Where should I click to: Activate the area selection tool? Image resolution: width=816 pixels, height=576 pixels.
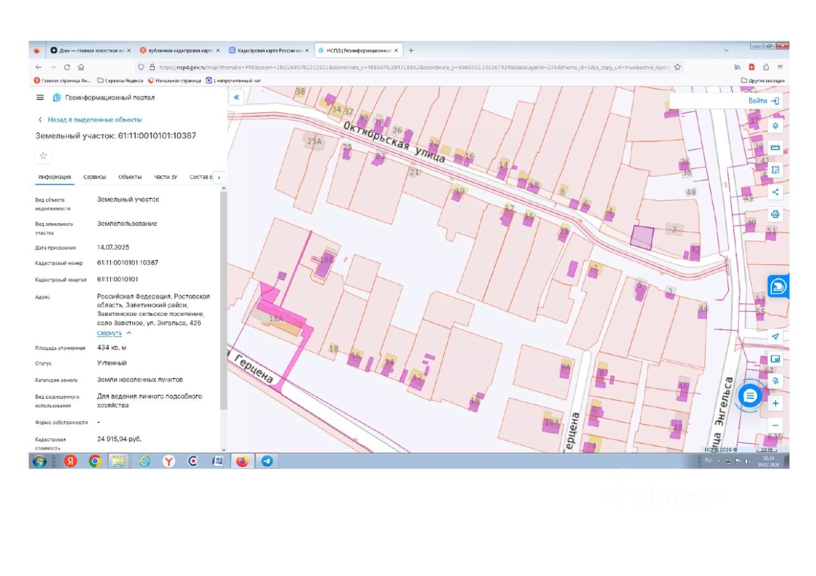[x=776, y=169]
